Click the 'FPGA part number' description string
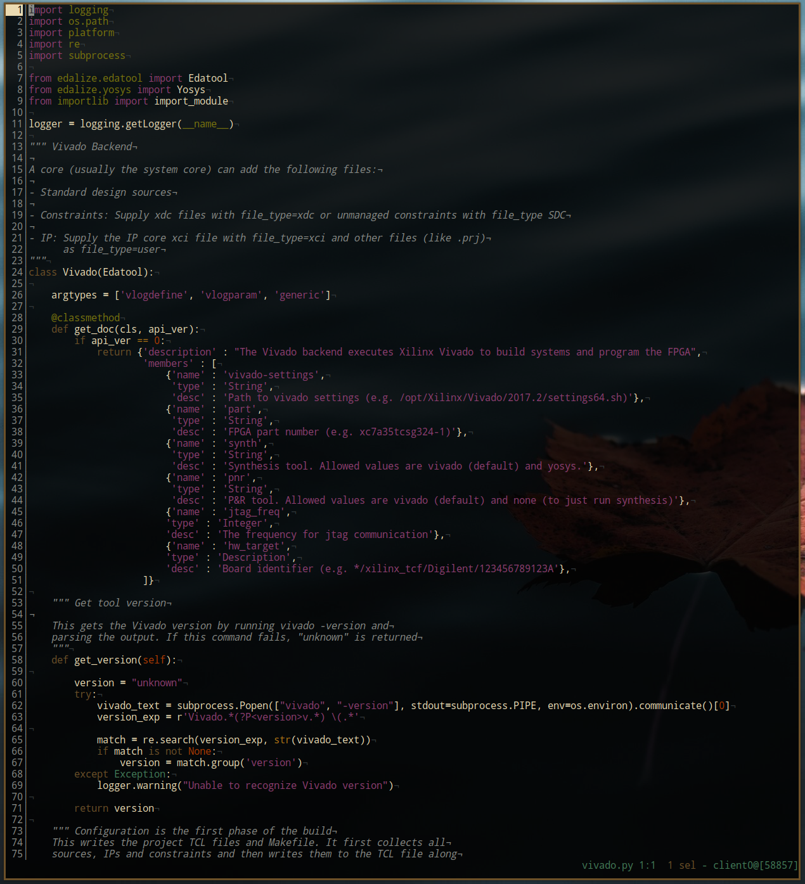Image resolution: width=805 pixels, height=884 pixels. tap(339, 432)
